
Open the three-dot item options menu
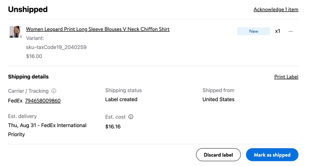pyautogui.click(x=290, y=31)
